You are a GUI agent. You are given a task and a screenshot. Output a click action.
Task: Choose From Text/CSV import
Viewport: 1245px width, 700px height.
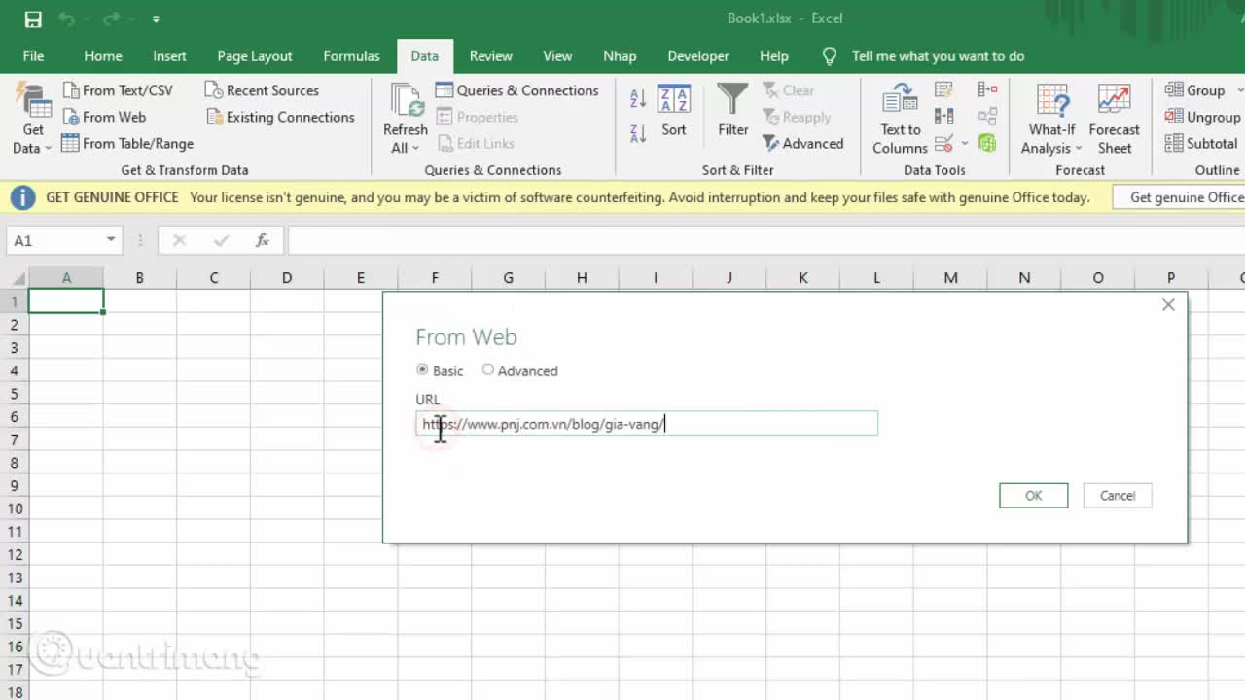click(x=118, y=90)
